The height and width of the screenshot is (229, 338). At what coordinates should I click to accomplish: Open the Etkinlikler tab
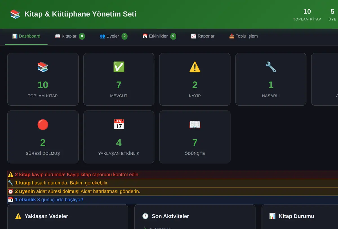click(x=159, y=36)
